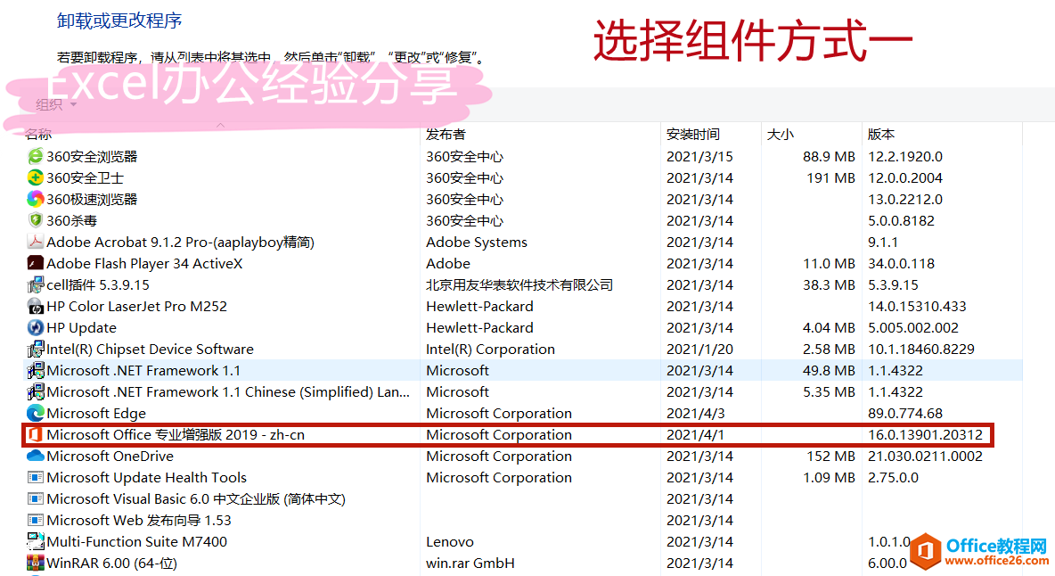Image resolution: width=1055 pixels, height=576 pixels.
Task: Click the Intel(R) Chipset Device Software icon
Action: click(x=35, y=350)
